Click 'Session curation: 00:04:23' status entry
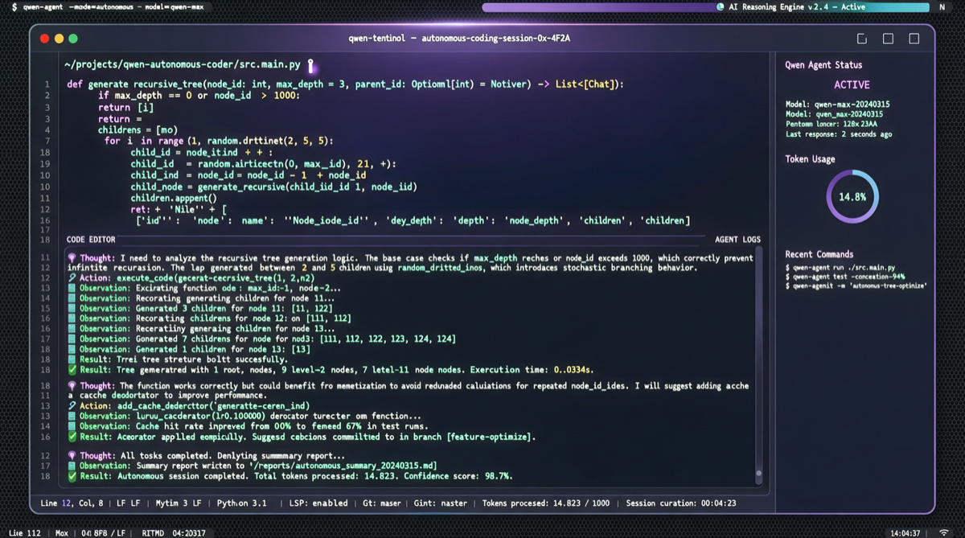The image size is (965, 538). [x=680, y=503]
